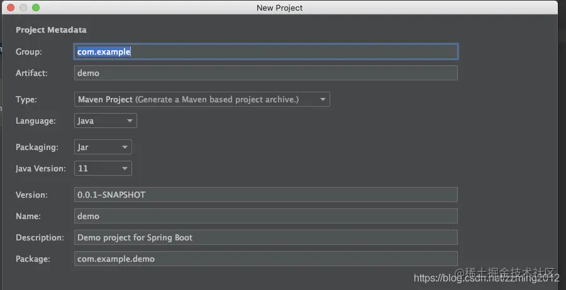The width and height of the screenshot is (566, 290).
Task: Click the Description label text
Action: click(40, 238)
